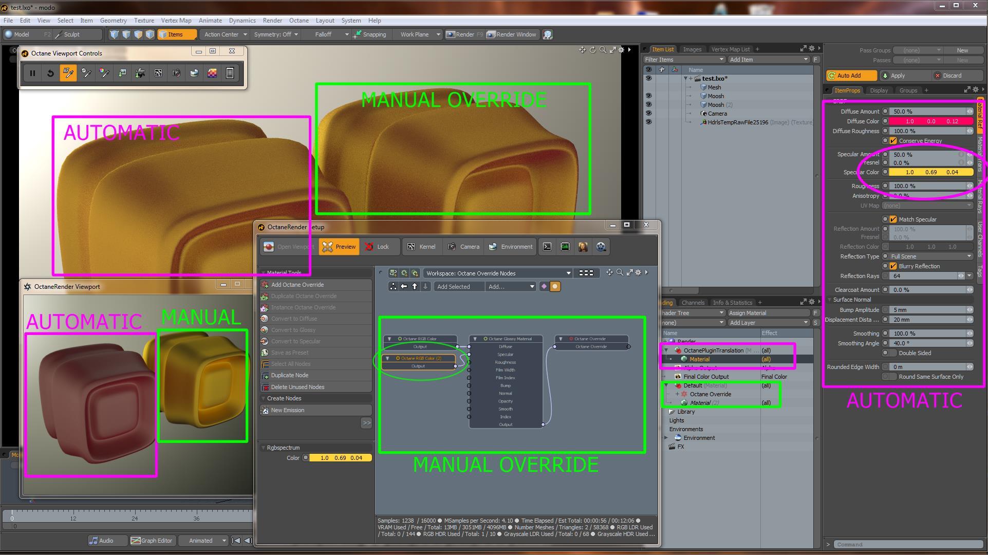The height and width of the screenshot is (555, 988).
Task: Open the Kernel settings button
Action: tap(421, 247)
